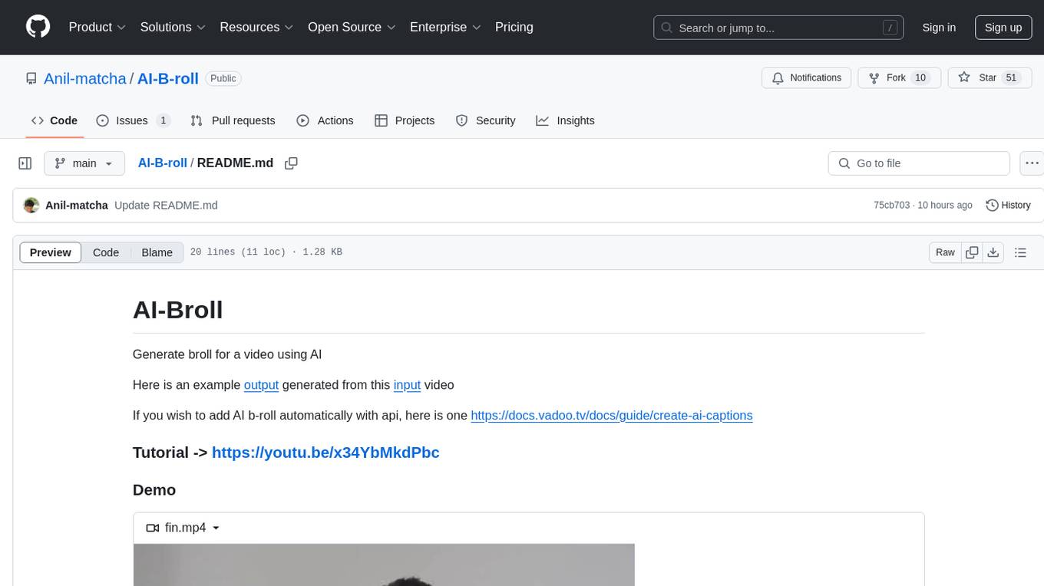The image size is (1044, 586).
Task: Open the Update README.md commit message
Action: tap(166, 205)
